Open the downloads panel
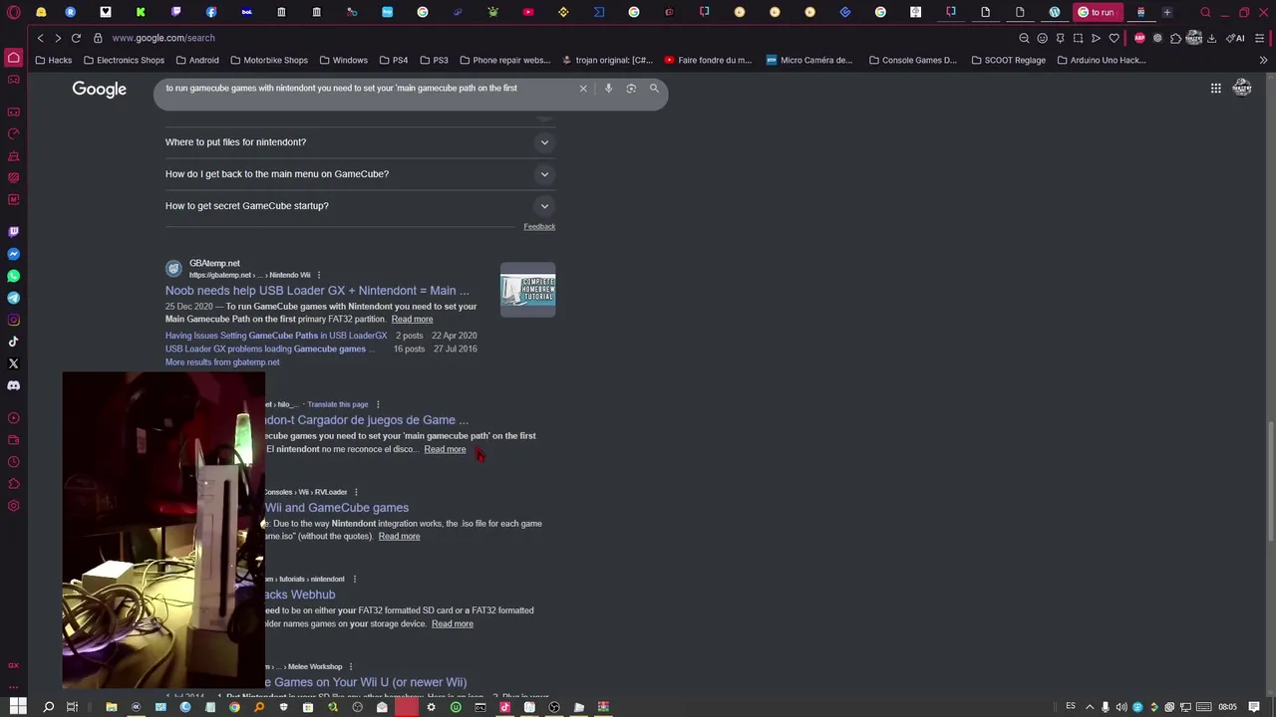Screen dimensions: 1276x717 [1212, 38]
